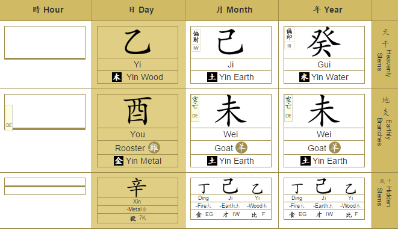Click the 辛 Xin hidden stem character

click(x=137, y=188)
